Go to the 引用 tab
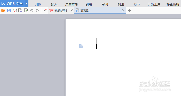 89,4
